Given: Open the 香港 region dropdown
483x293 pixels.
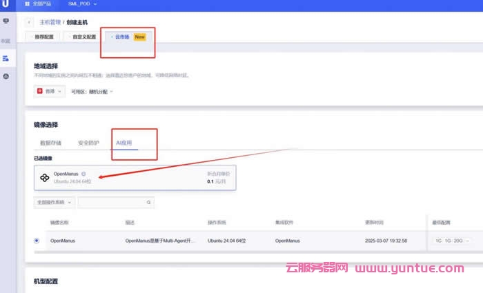Looking at the screenshot, I should 48,91.
